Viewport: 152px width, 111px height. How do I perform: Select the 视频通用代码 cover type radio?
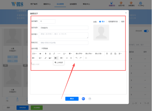click(x=107, y=22)
